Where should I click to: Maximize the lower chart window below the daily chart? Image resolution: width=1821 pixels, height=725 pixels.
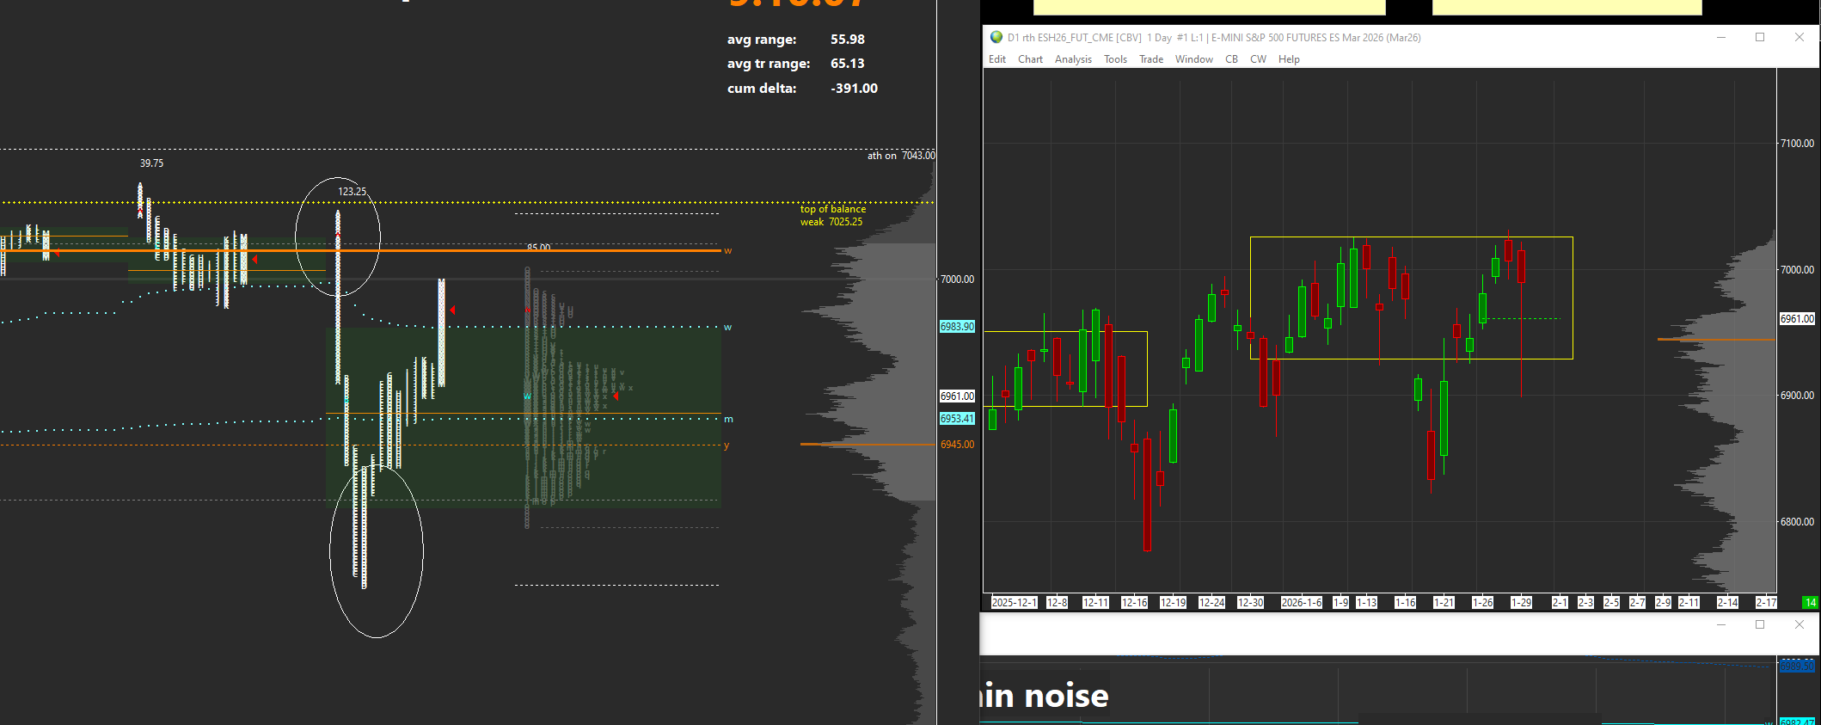tap(1760, 624)
